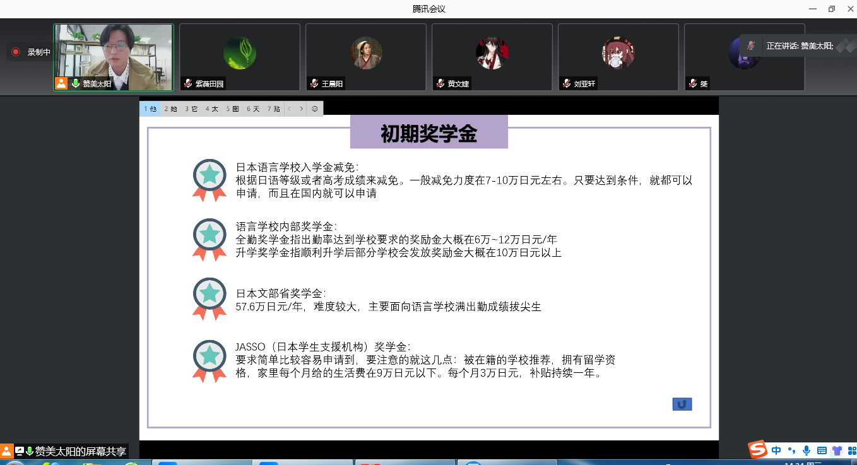This screenshot has width=857, height=465.
Task: Toggle Chinese/English input mode (中)
Action: click(776, 450)
